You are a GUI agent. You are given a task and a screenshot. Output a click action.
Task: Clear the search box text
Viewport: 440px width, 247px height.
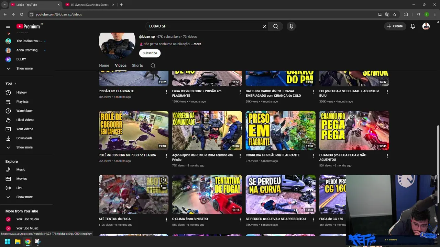click(x=265, y=26)
